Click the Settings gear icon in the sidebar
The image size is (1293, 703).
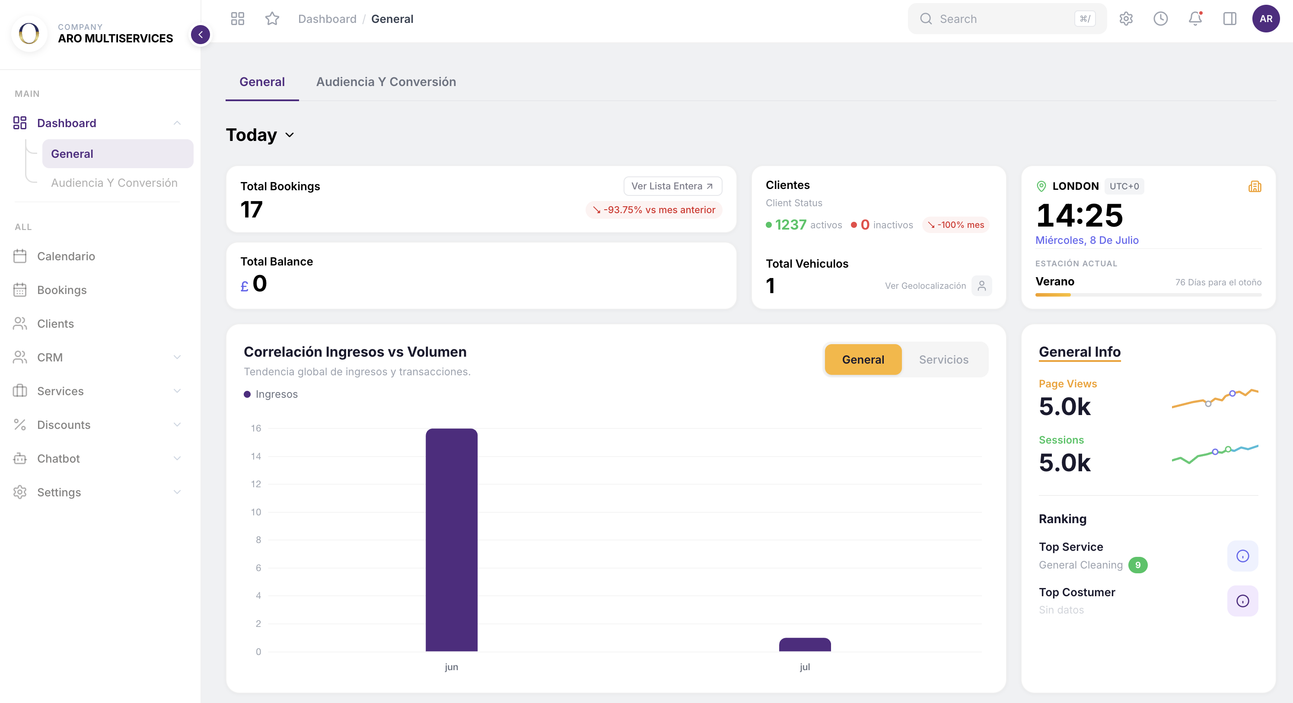click(20, 492)
